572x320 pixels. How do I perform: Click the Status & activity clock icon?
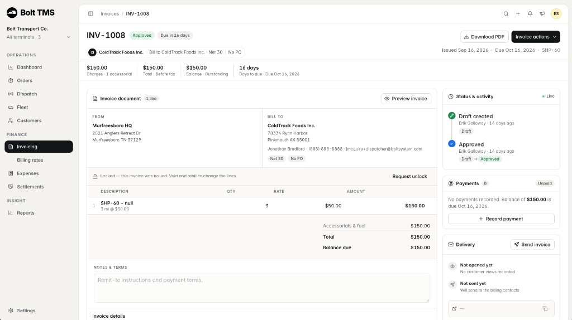point(451,96)
